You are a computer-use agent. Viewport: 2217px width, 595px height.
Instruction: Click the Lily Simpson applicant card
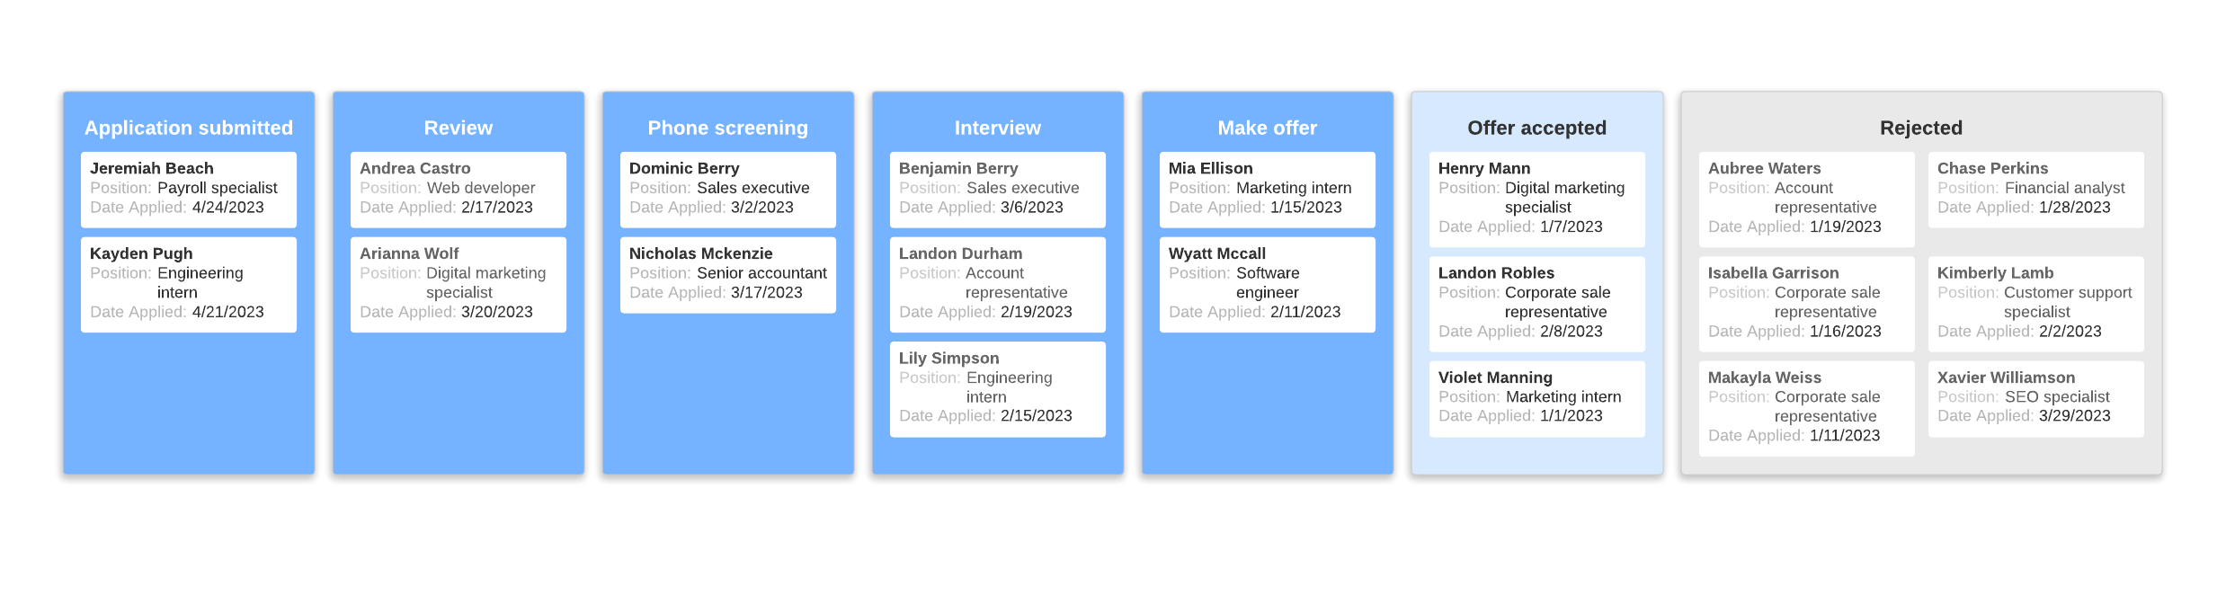tap(997, 388)
